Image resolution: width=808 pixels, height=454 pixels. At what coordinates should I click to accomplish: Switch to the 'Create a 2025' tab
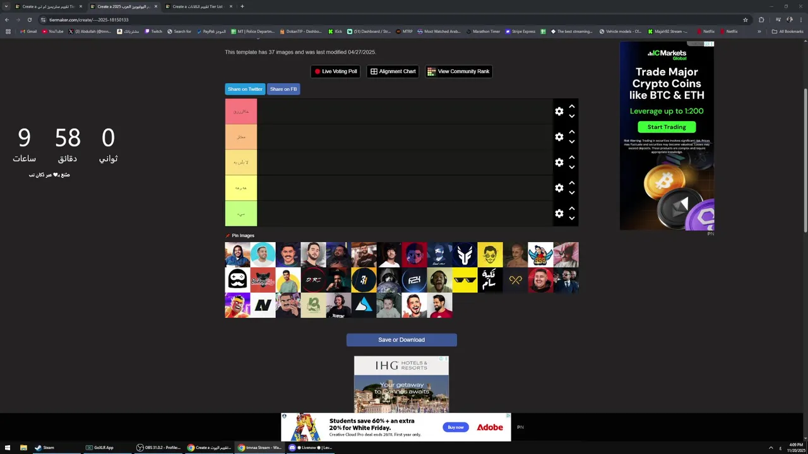pos(123,6)
